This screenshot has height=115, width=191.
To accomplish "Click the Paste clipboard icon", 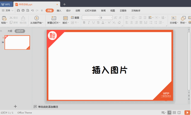I will click(4, 18).
